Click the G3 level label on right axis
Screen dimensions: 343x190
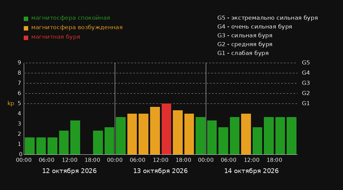[x=306, y=83]
